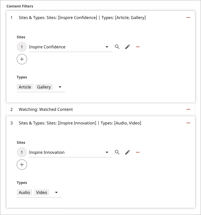Edit the Inspire Innovation site entry
Screen dimensions: 201x215
127,152
